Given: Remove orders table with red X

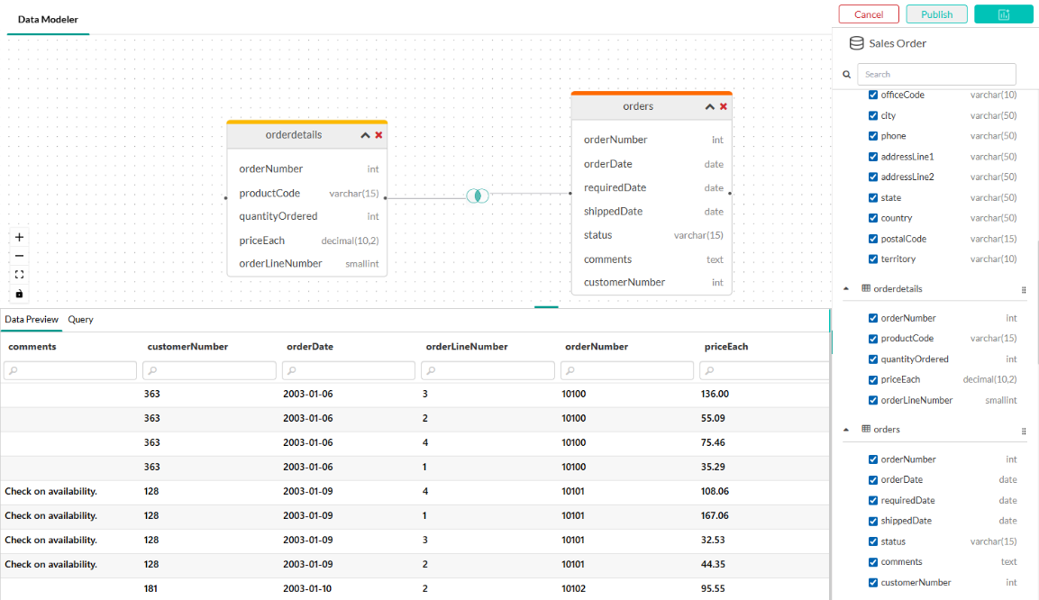Looking at the screenshot, I should (x=724, y=106).
